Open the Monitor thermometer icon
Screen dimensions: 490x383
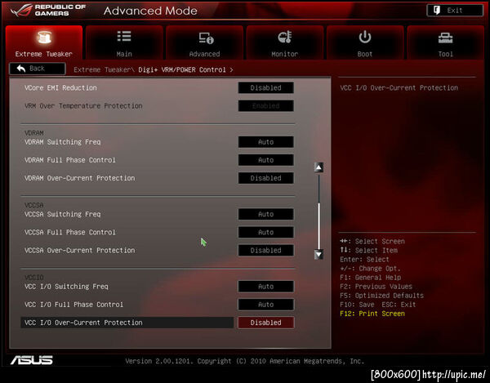(285, 37)
